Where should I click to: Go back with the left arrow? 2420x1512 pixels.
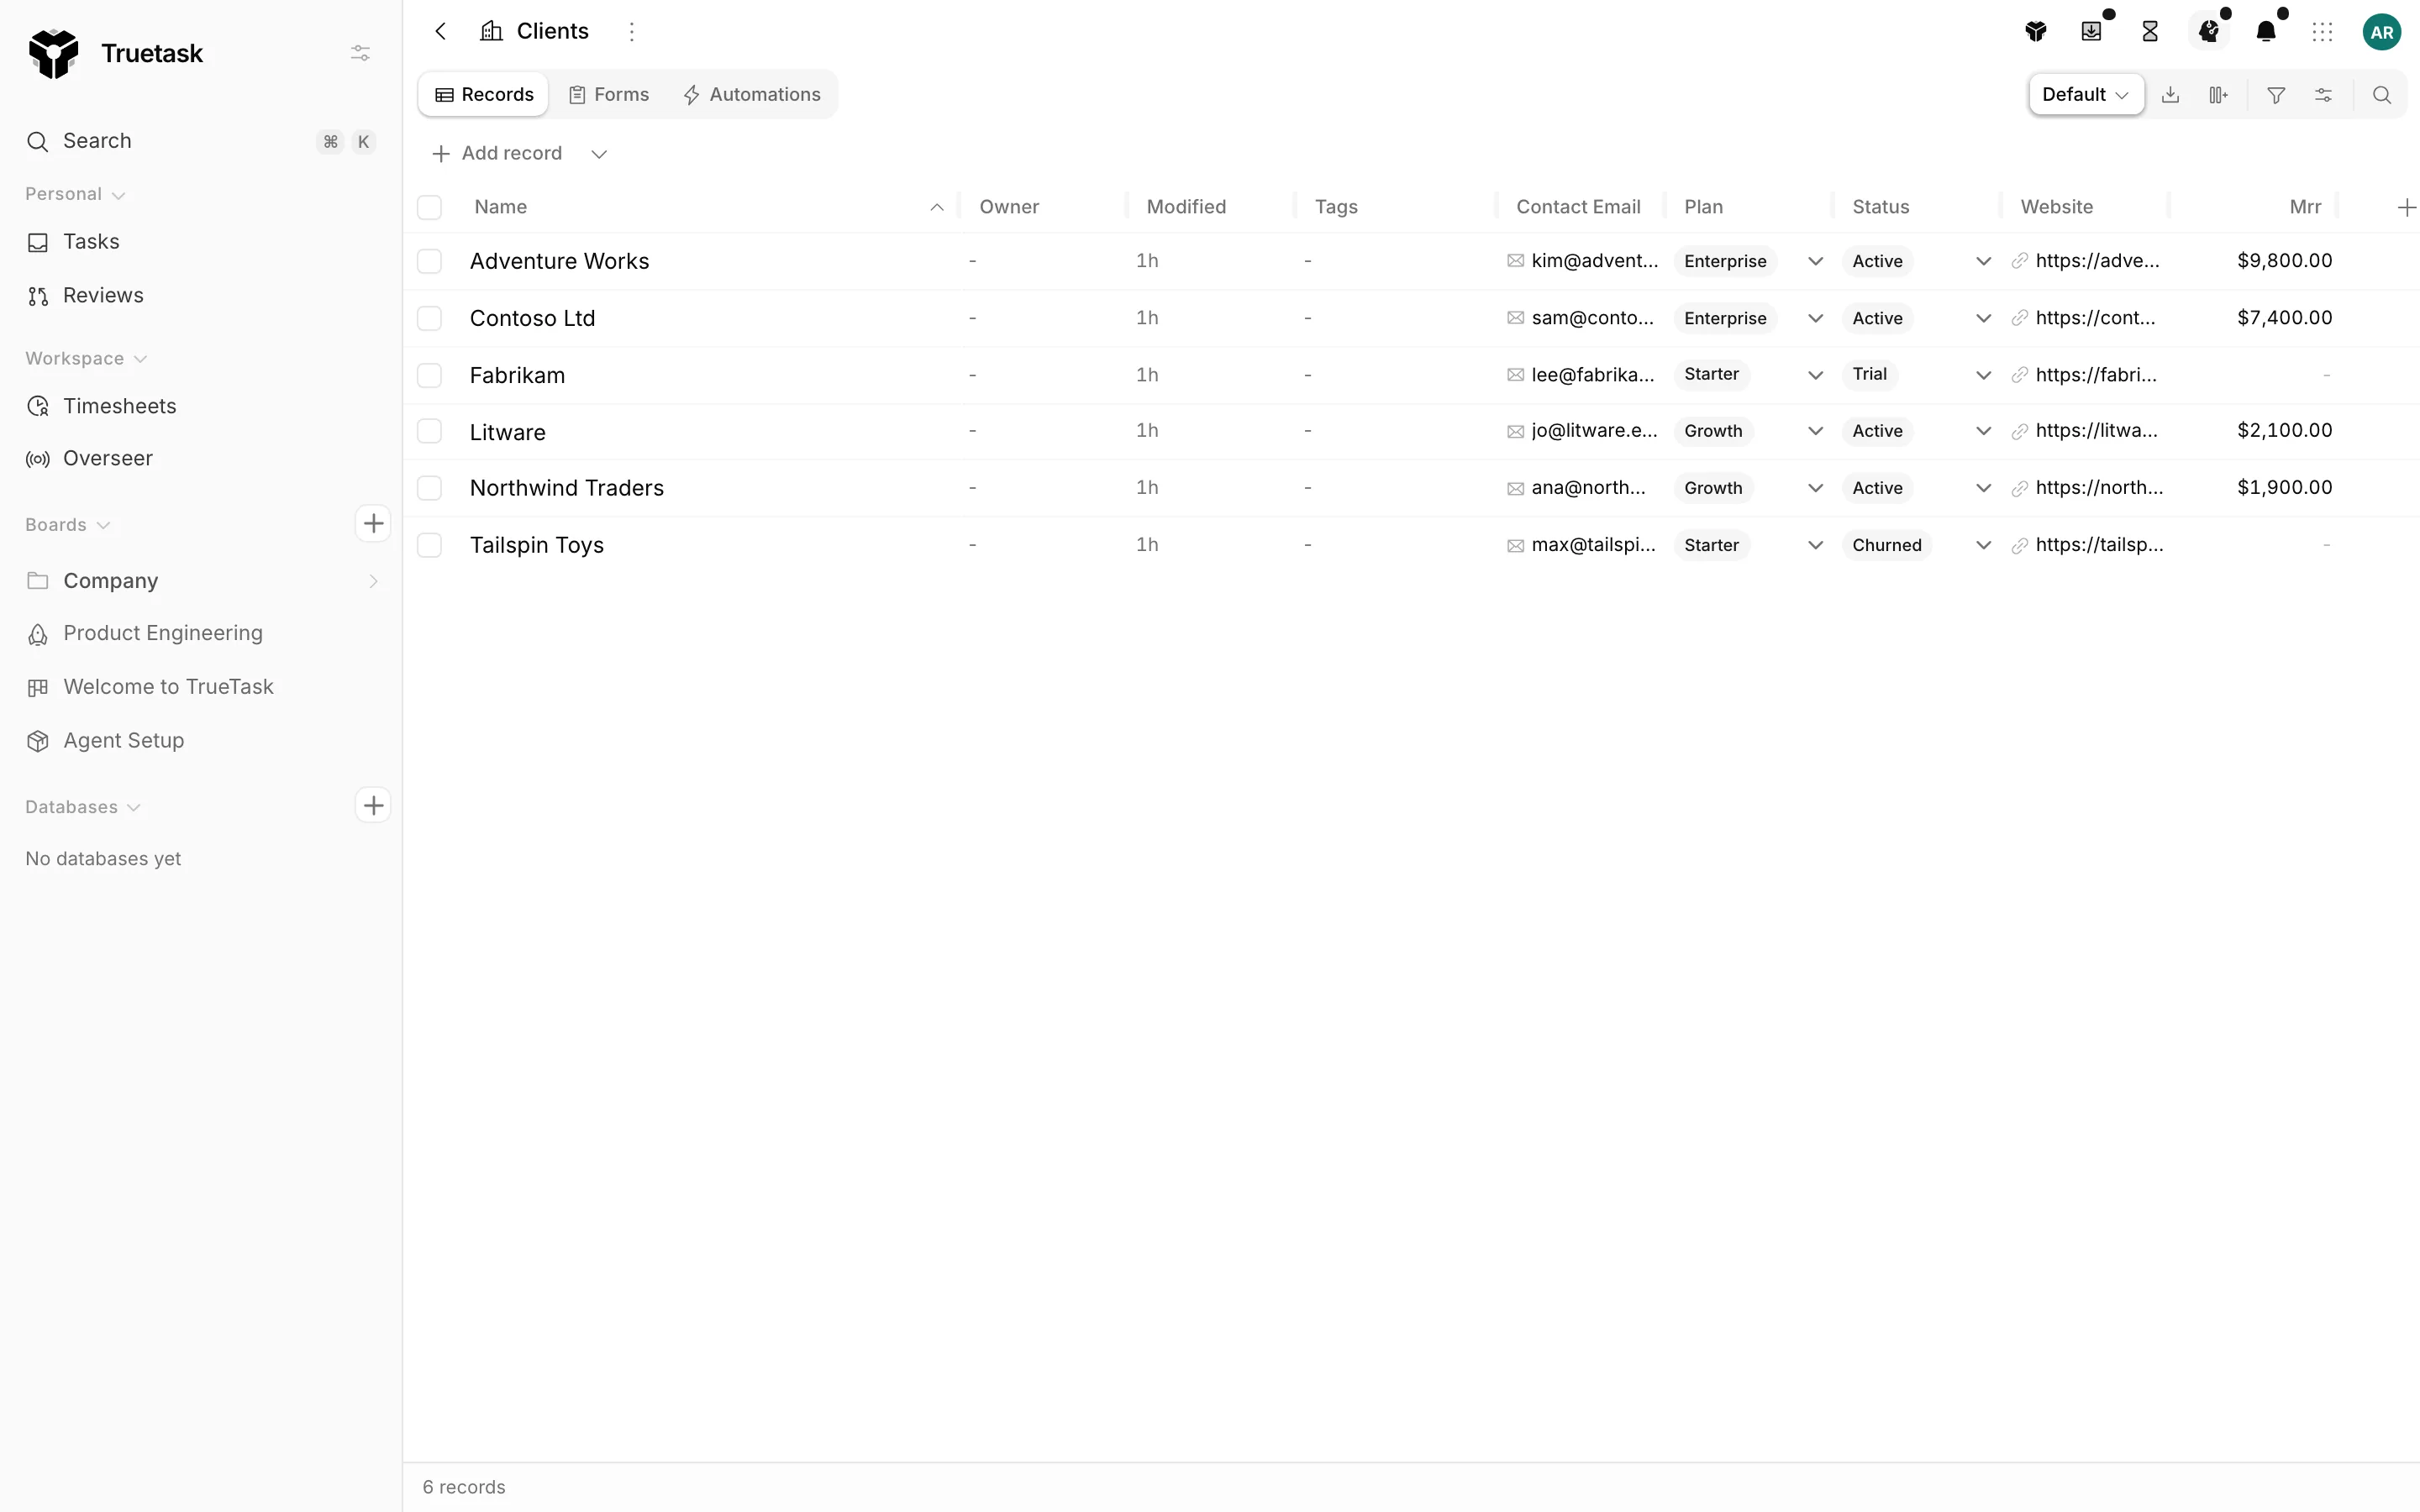click(441, 31)
